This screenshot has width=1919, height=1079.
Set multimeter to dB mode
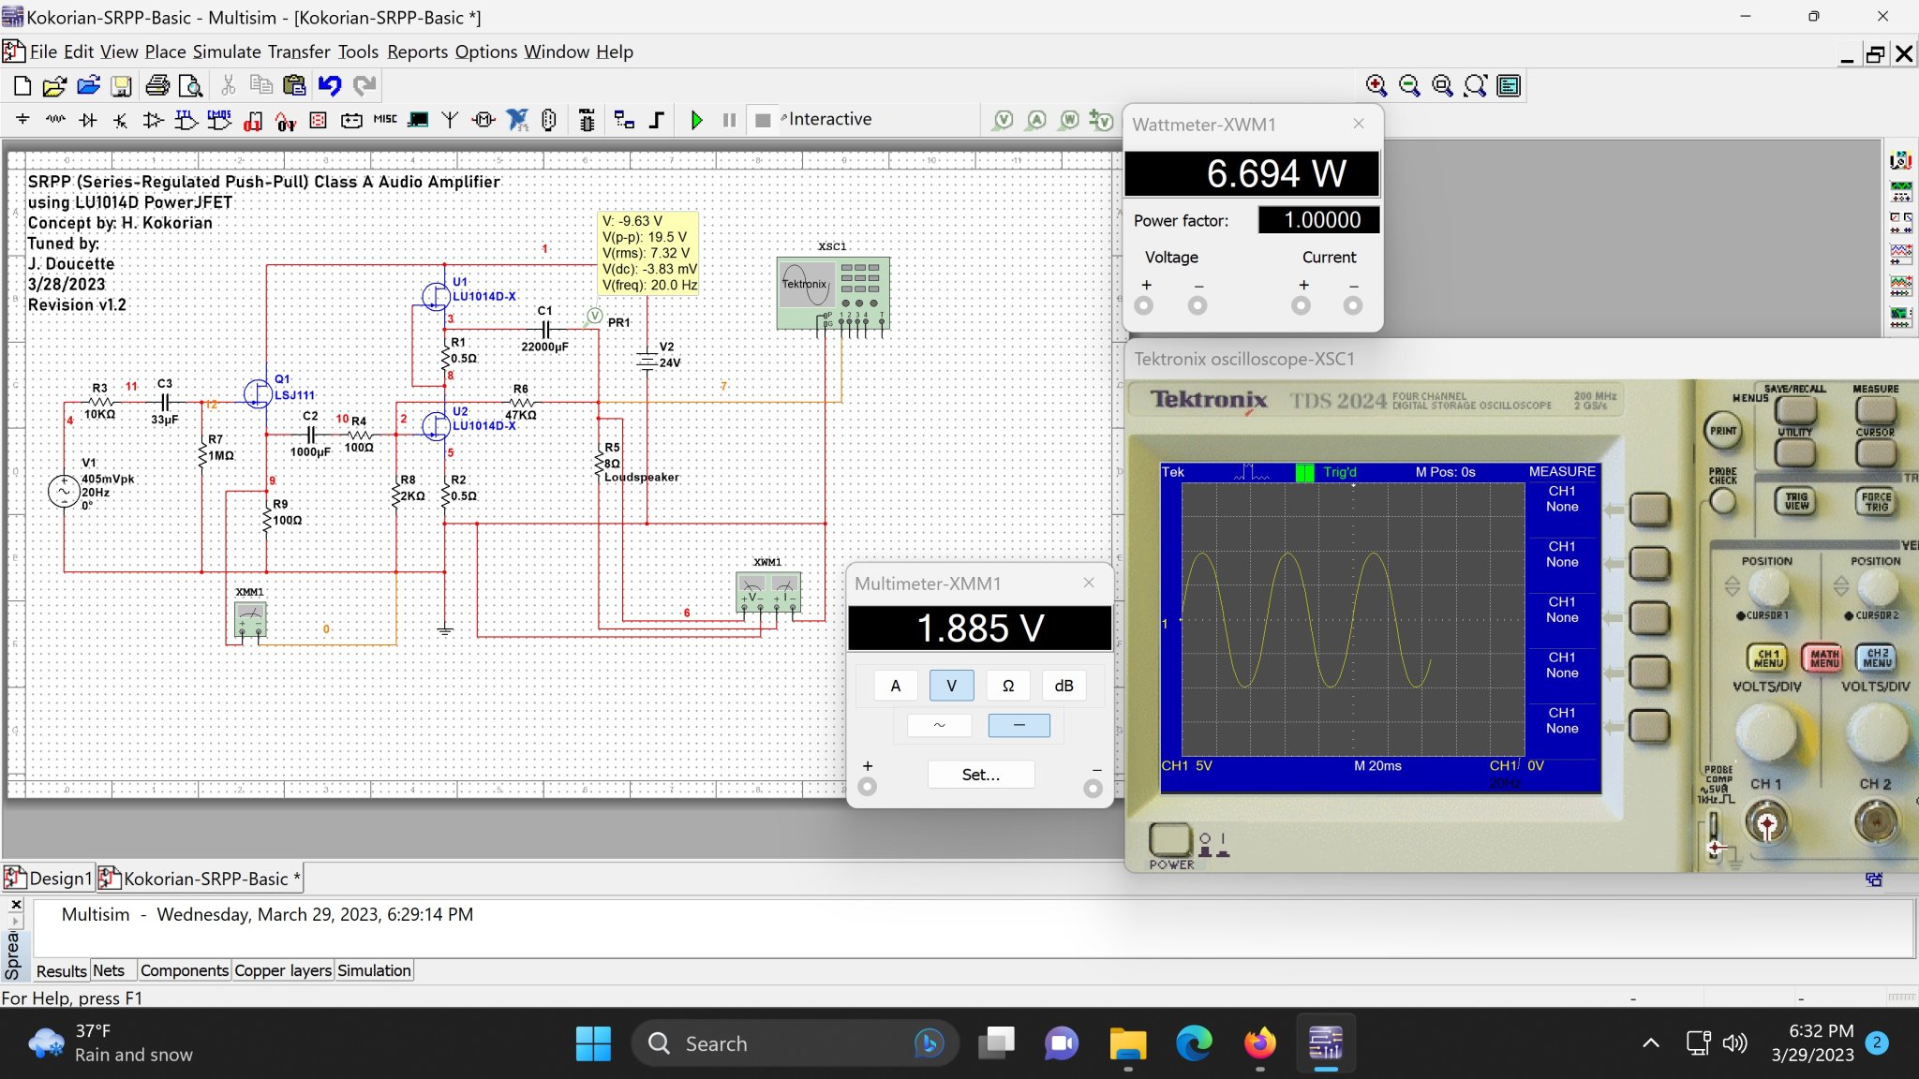coord(1064,686)
